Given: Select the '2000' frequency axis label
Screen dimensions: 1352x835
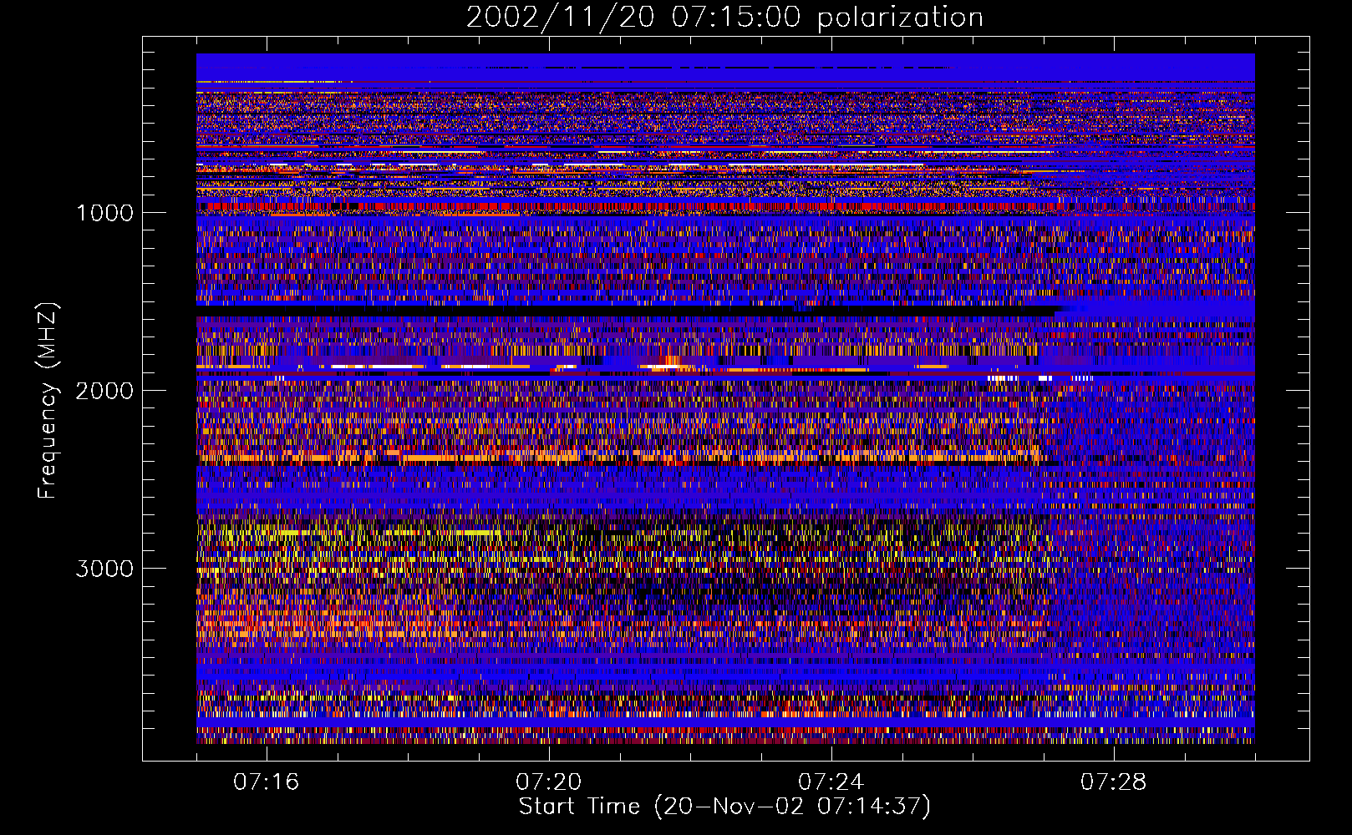Looking at the screenshot, I should [x=104, y=391].
